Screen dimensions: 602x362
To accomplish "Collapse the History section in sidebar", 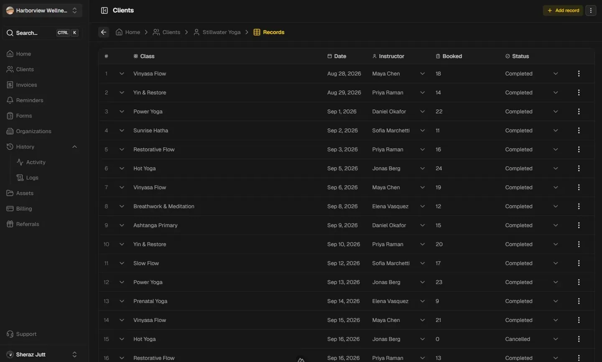I will click(74, 147).
